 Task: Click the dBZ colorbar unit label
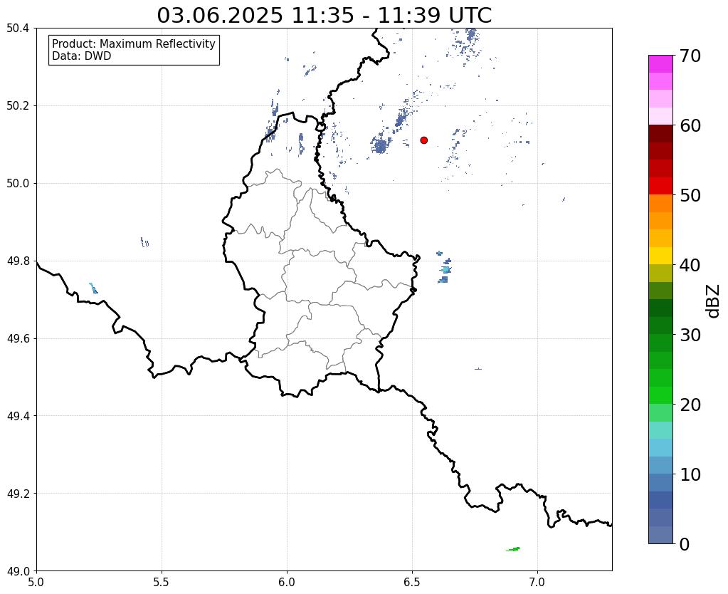(714, 301)
